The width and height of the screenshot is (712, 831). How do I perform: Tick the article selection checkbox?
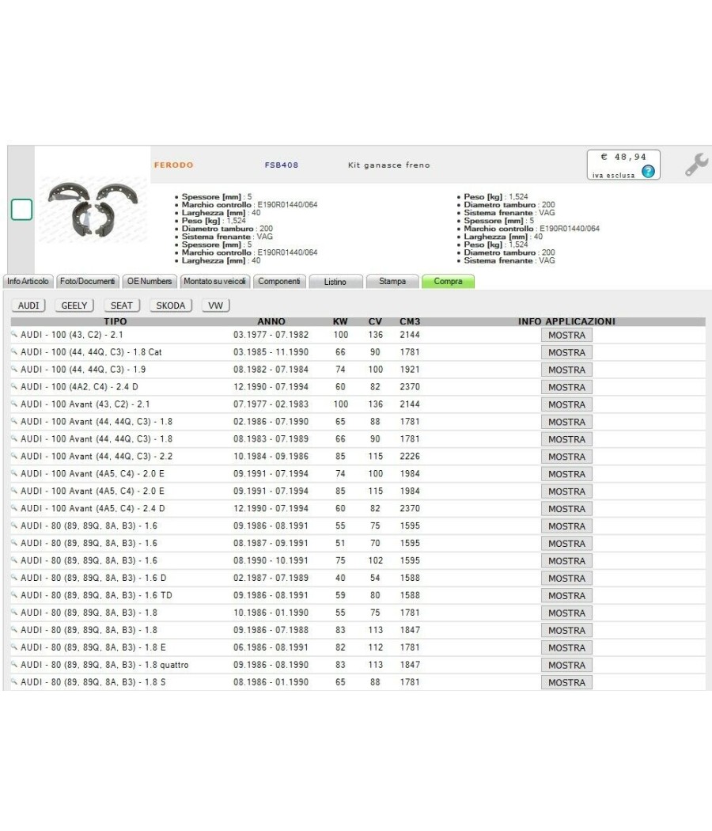(21, 210)
